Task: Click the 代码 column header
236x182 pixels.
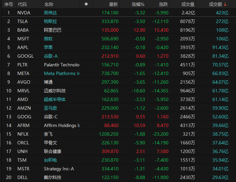Action: pos(22,4)
